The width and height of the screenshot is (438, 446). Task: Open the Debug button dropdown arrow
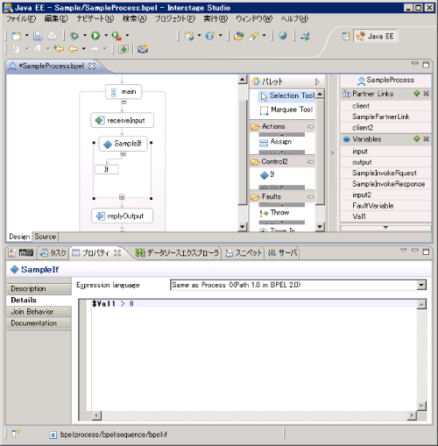[x=85, y=35]
